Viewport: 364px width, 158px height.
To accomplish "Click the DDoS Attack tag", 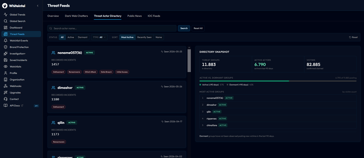I will 90,72.
